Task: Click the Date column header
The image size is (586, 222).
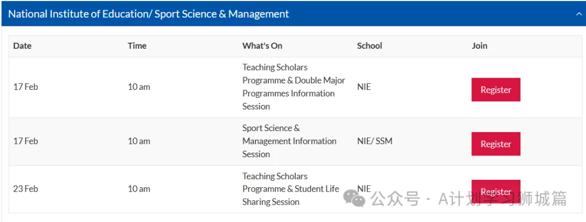Action: click(22, 46)
